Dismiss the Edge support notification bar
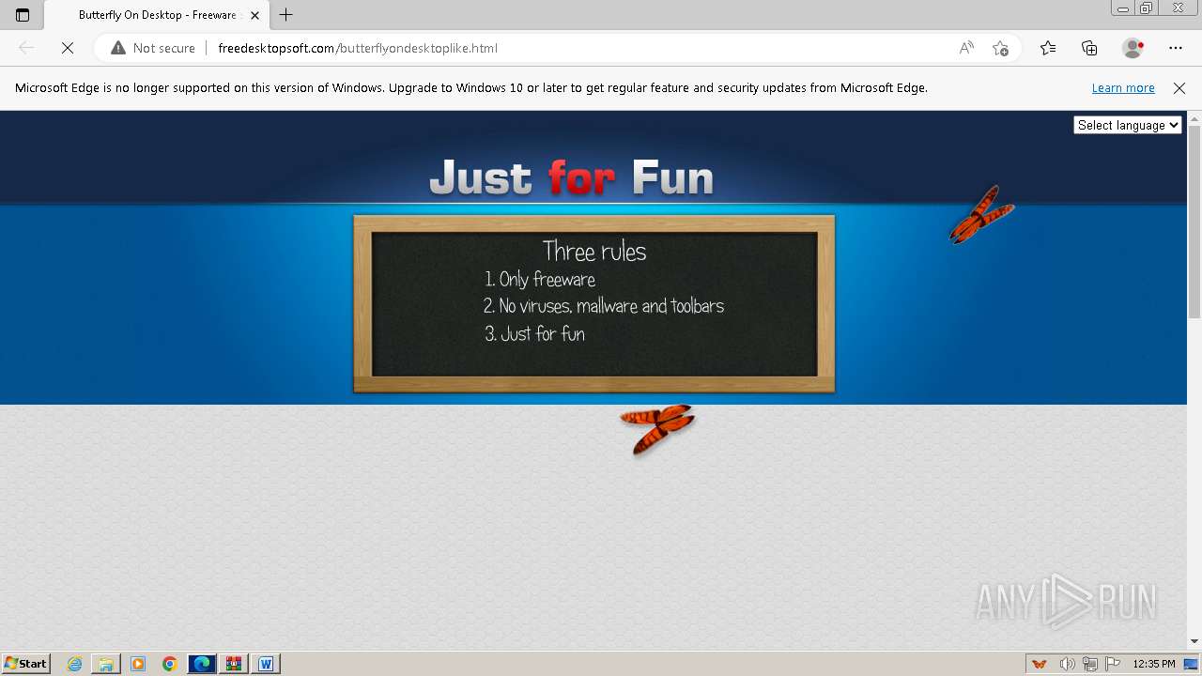1202x676 pixels. click(x=1179, y=88)
